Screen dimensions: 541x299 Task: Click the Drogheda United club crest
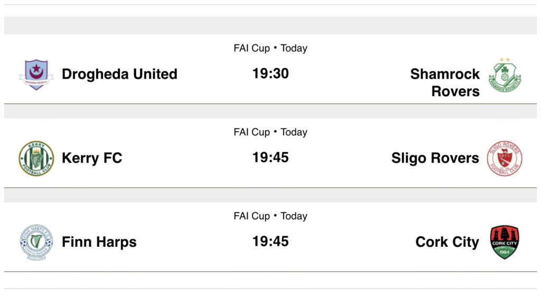click(36, 74)
